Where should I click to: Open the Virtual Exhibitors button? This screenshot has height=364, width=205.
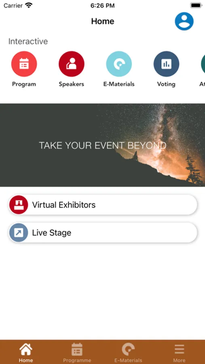pos(103,205)
